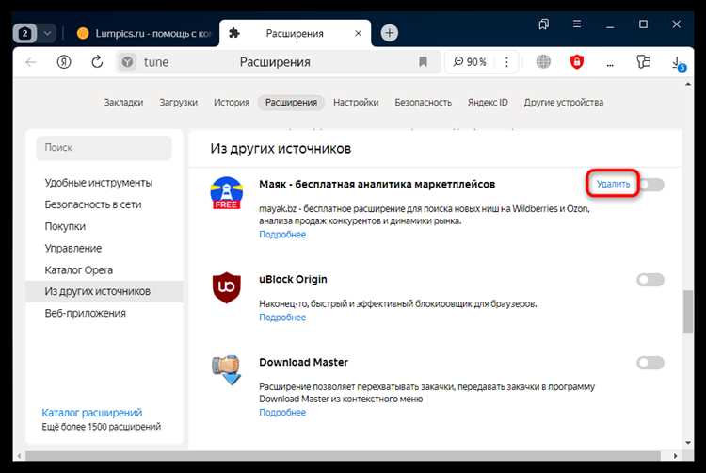
Task: Open Yandex home via the Я icon
Action: pos(64,62)
